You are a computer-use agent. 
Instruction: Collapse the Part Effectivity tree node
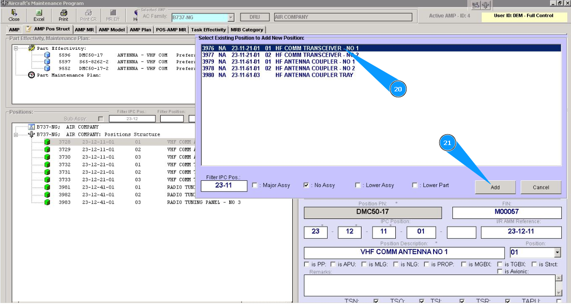pyautogui.click(x=16, y=48)
